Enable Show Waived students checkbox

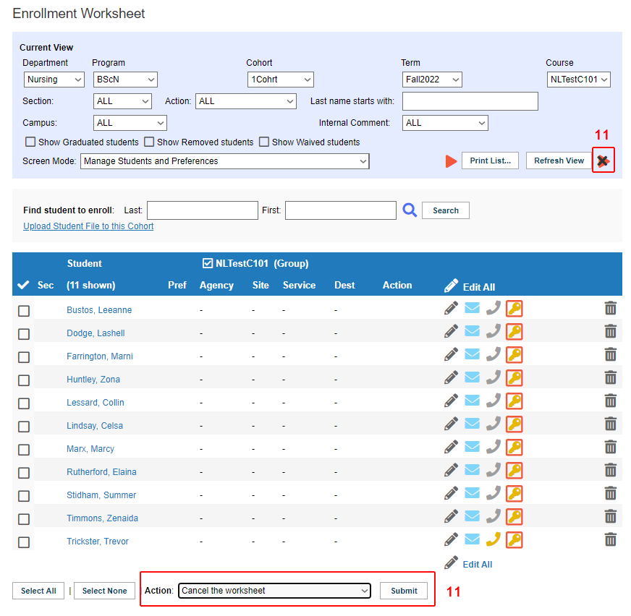click(x=264, y=142)
